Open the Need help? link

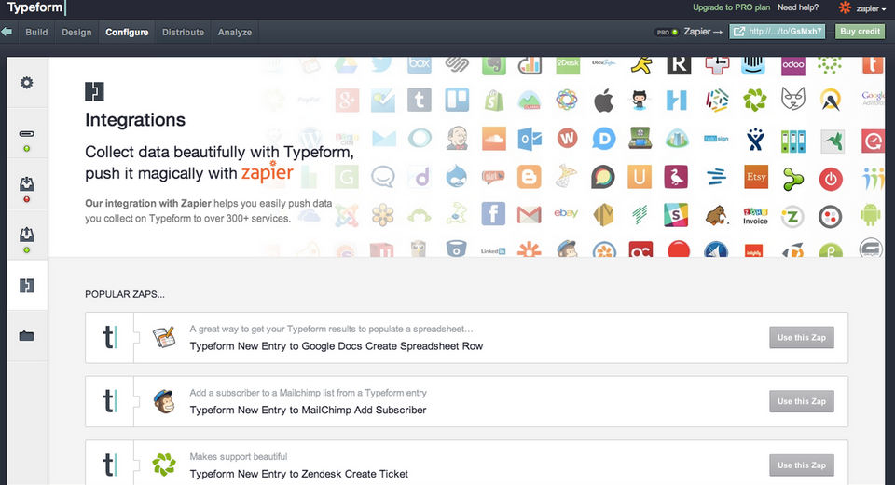798,7
